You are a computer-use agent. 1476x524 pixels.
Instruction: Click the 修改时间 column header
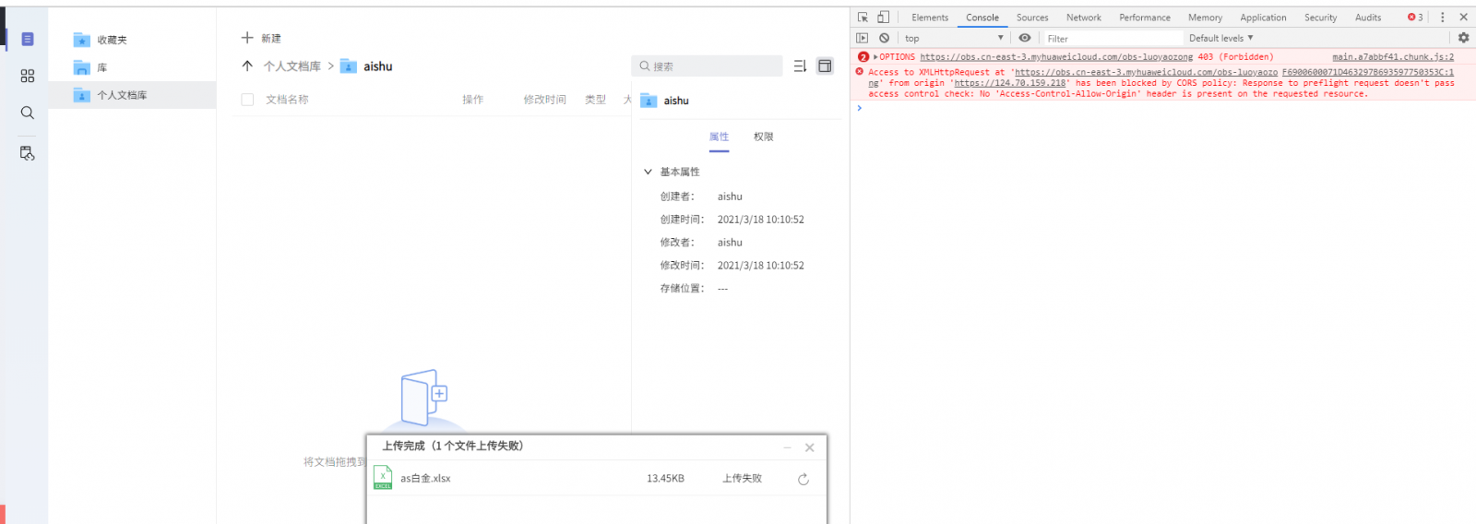(x=544, y=100)
